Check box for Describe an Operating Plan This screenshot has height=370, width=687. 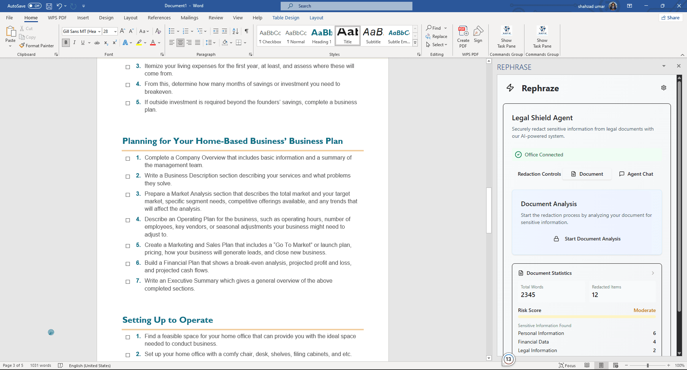pos(128,220)
